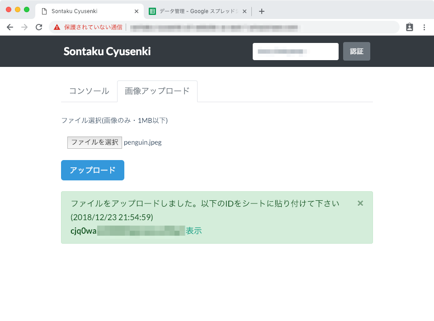The image size is (434, 321).
Task: Open the browser profile icon
Action: [x=410, y=27]
